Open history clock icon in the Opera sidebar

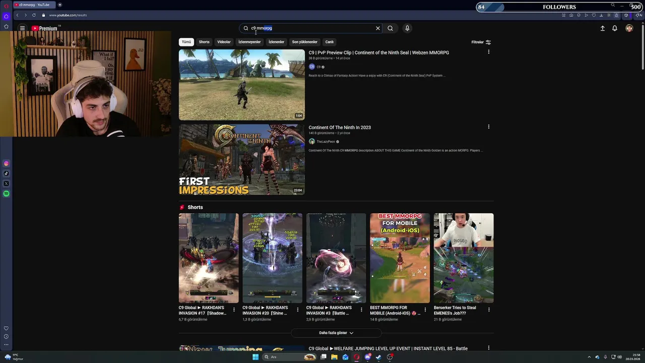pyautogui.click(x=6, y=336)
